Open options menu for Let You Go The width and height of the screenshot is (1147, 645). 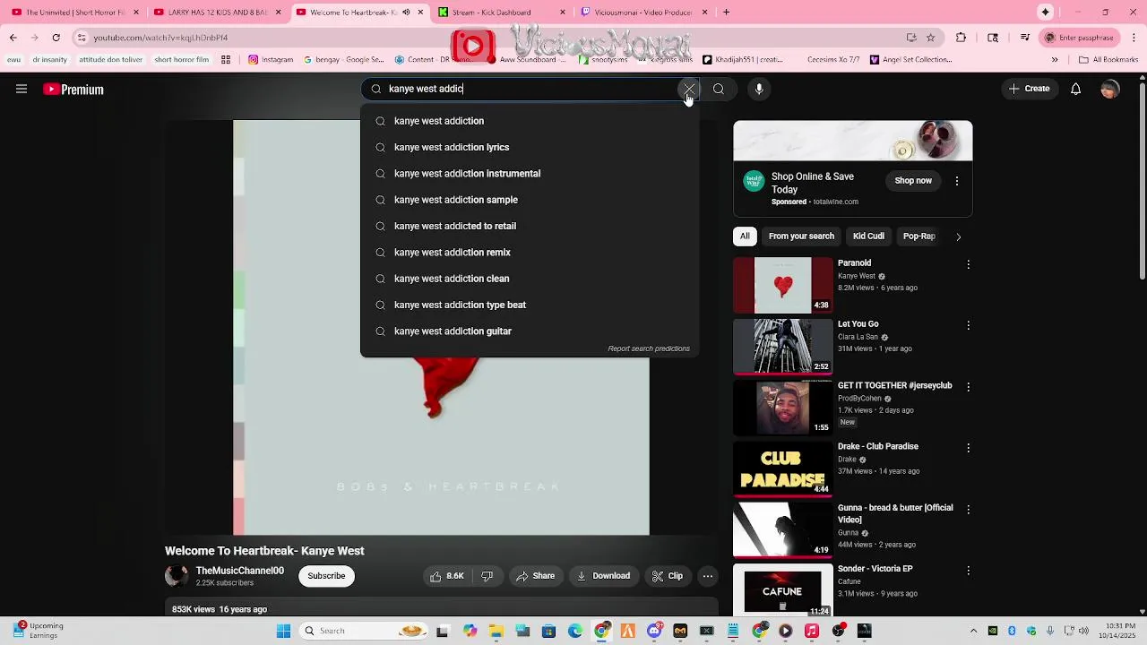(968, 326)
